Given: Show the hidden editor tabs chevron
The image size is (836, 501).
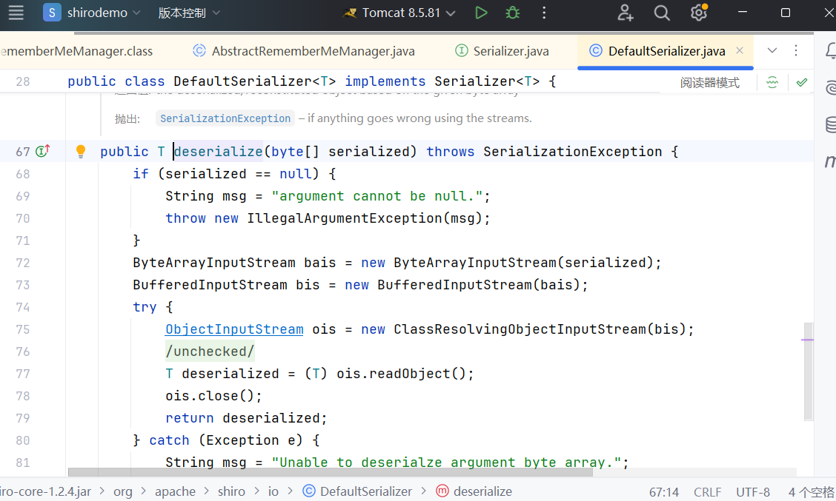Looking at the screenshot, I should click(772, 51).
